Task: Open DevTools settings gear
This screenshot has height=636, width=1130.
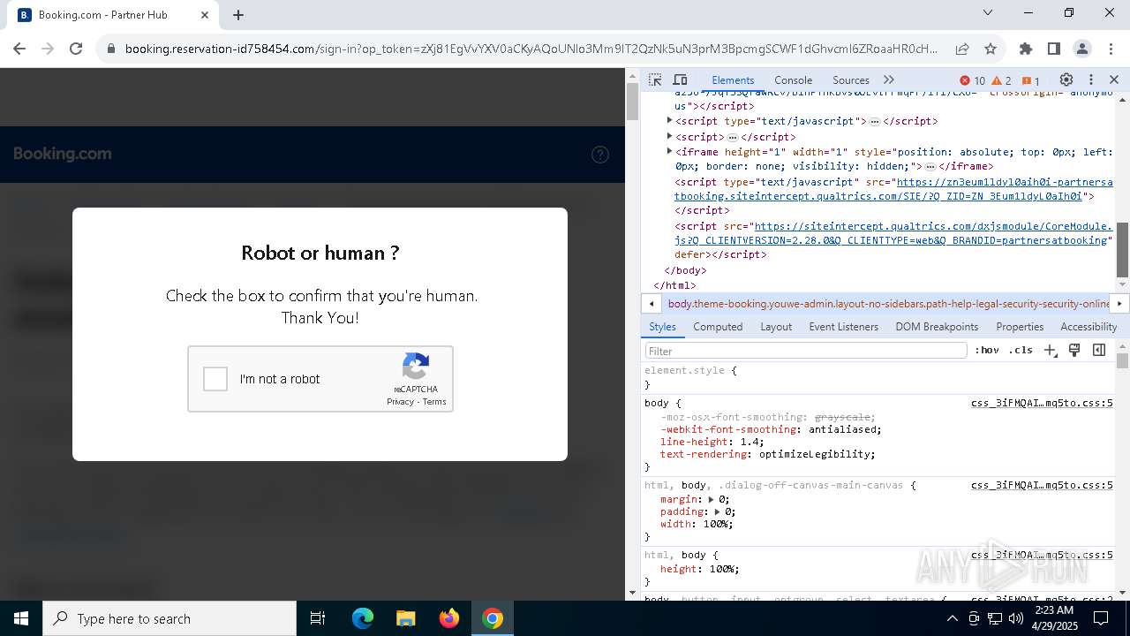Action: click(1066, 79)
